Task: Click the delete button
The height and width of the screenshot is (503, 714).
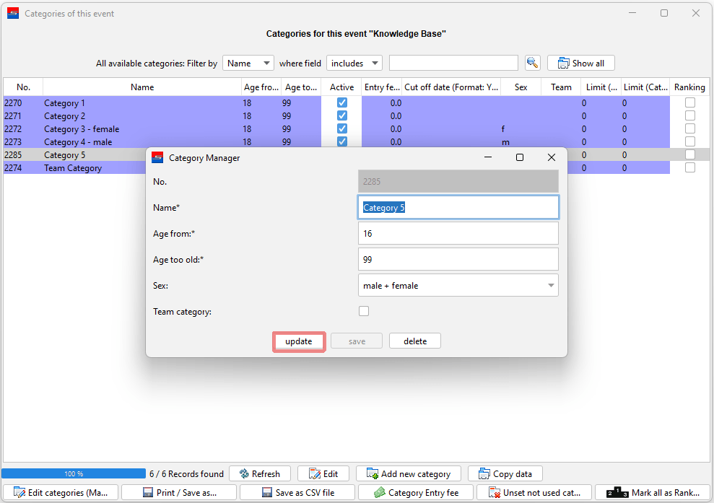Action: coord(415,341)
